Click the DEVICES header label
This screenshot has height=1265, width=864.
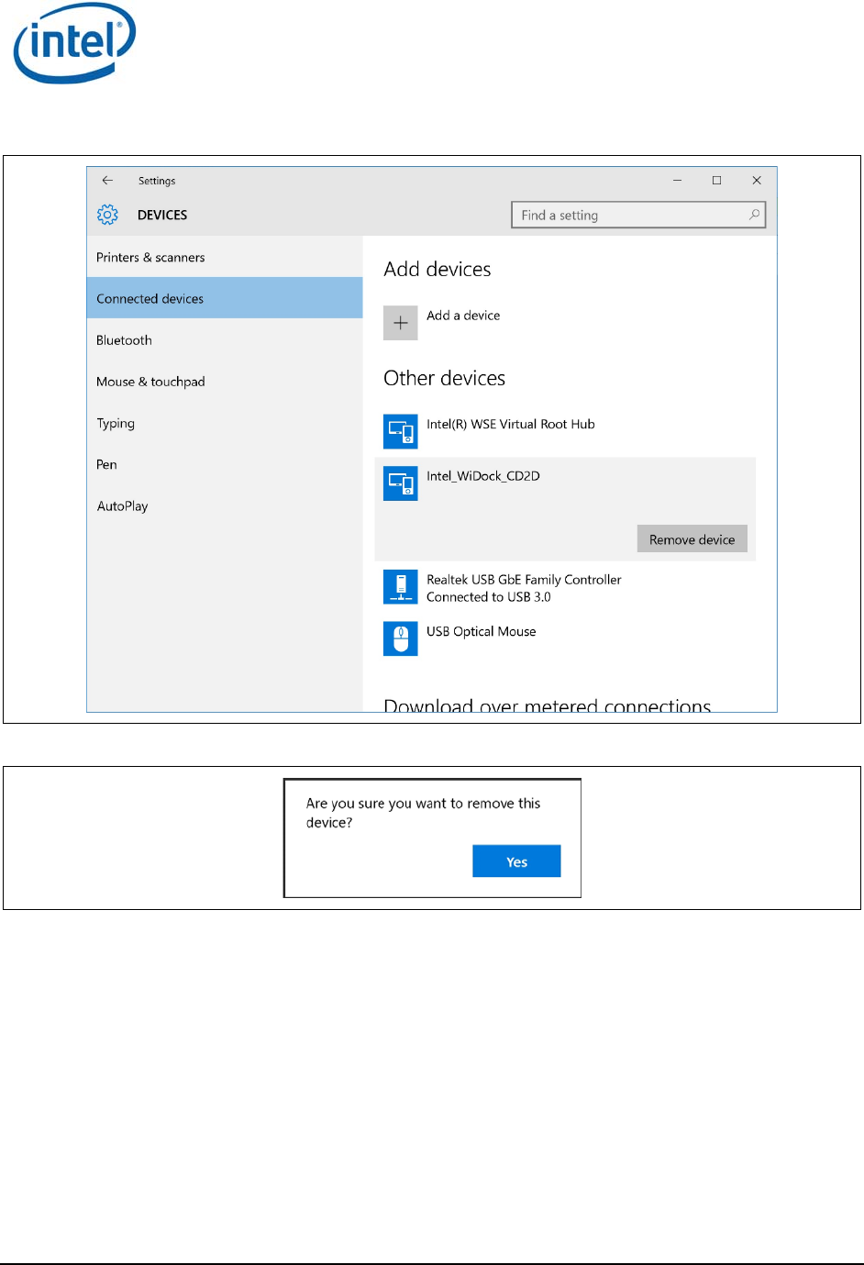tap(162, 215)
